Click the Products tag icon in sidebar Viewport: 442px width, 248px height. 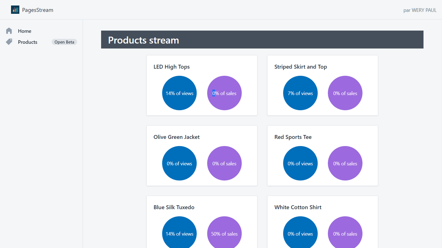tap(9, 42)
